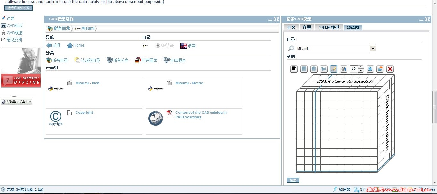Switch to the 2D草图 tab

353,27
